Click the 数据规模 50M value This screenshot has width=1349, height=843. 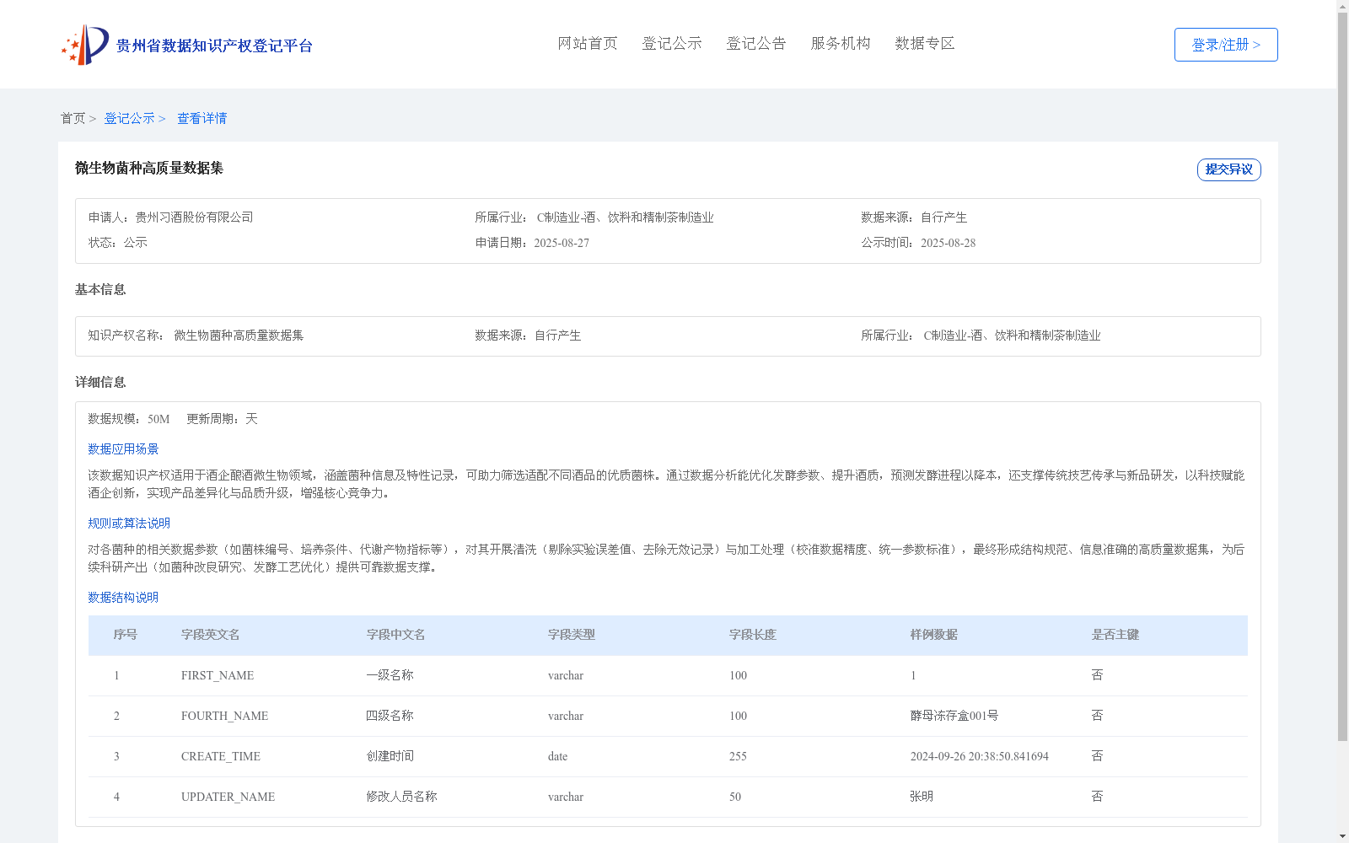click(x=159, y=419)
